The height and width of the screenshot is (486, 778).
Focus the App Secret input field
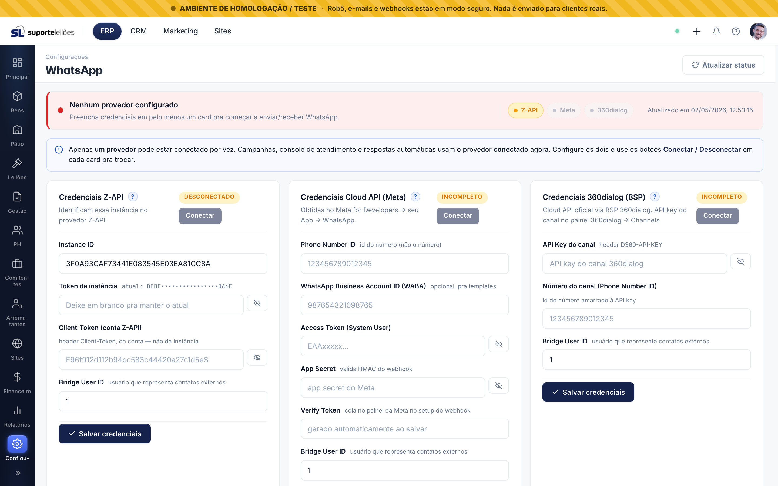[393, 388]
